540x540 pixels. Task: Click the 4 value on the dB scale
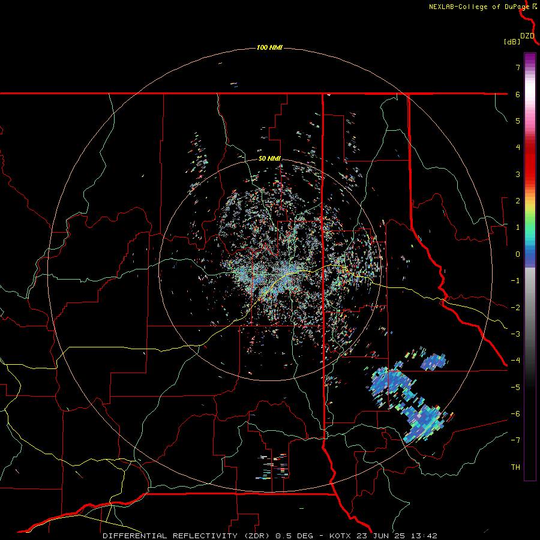pyautogui.click(x=518, y=148)
